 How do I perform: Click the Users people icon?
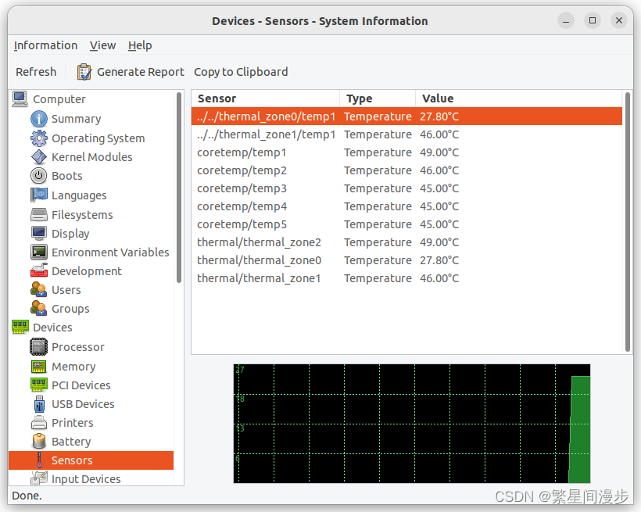(x=39, y=289)
